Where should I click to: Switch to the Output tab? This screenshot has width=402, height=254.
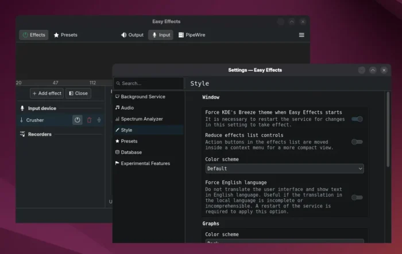(x=132, y=35)
